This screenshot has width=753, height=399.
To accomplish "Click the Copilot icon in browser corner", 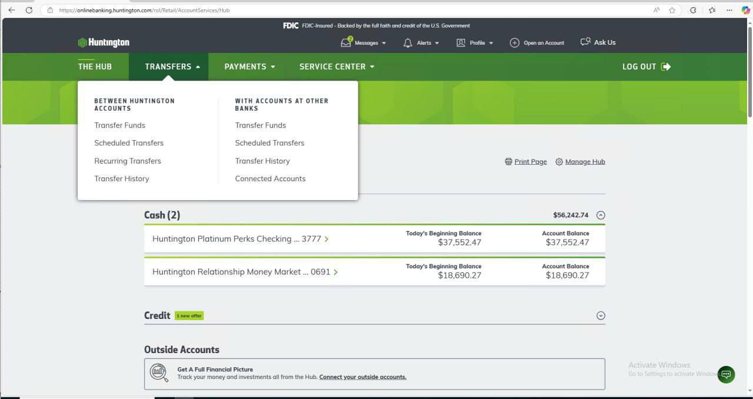I will 745,10.
